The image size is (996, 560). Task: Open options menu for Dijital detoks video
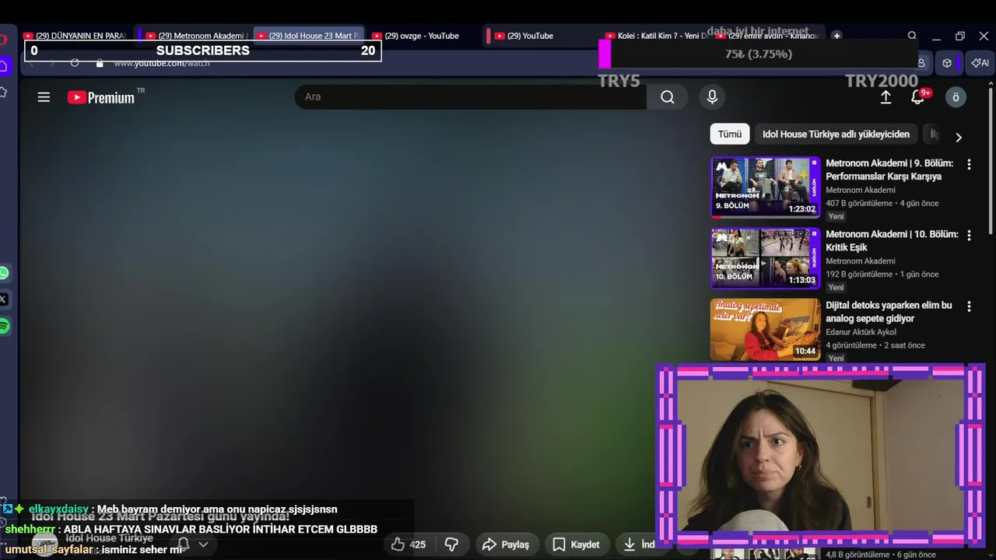(x=969, y=306)
